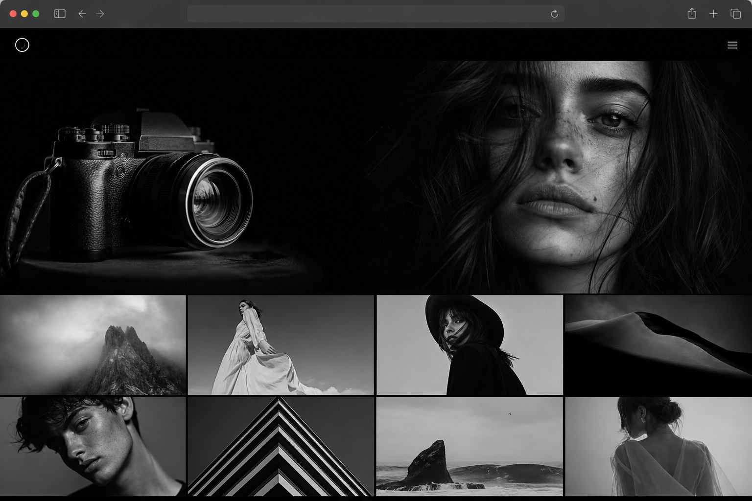This screenshot has width=752, height=501.
Task: Open the sand dune photo
Action: click(658, 345)
